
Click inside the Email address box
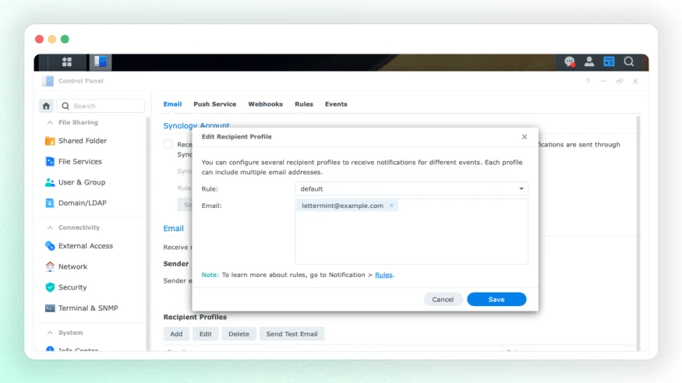pyautogui.click(x=411, y=231)
